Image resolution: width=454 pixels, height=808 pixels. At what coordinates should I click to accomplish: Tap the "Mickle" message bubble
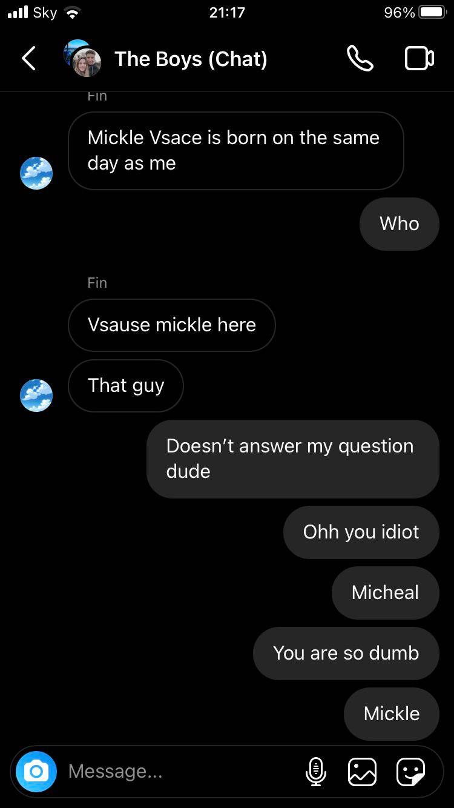point(391,714)
